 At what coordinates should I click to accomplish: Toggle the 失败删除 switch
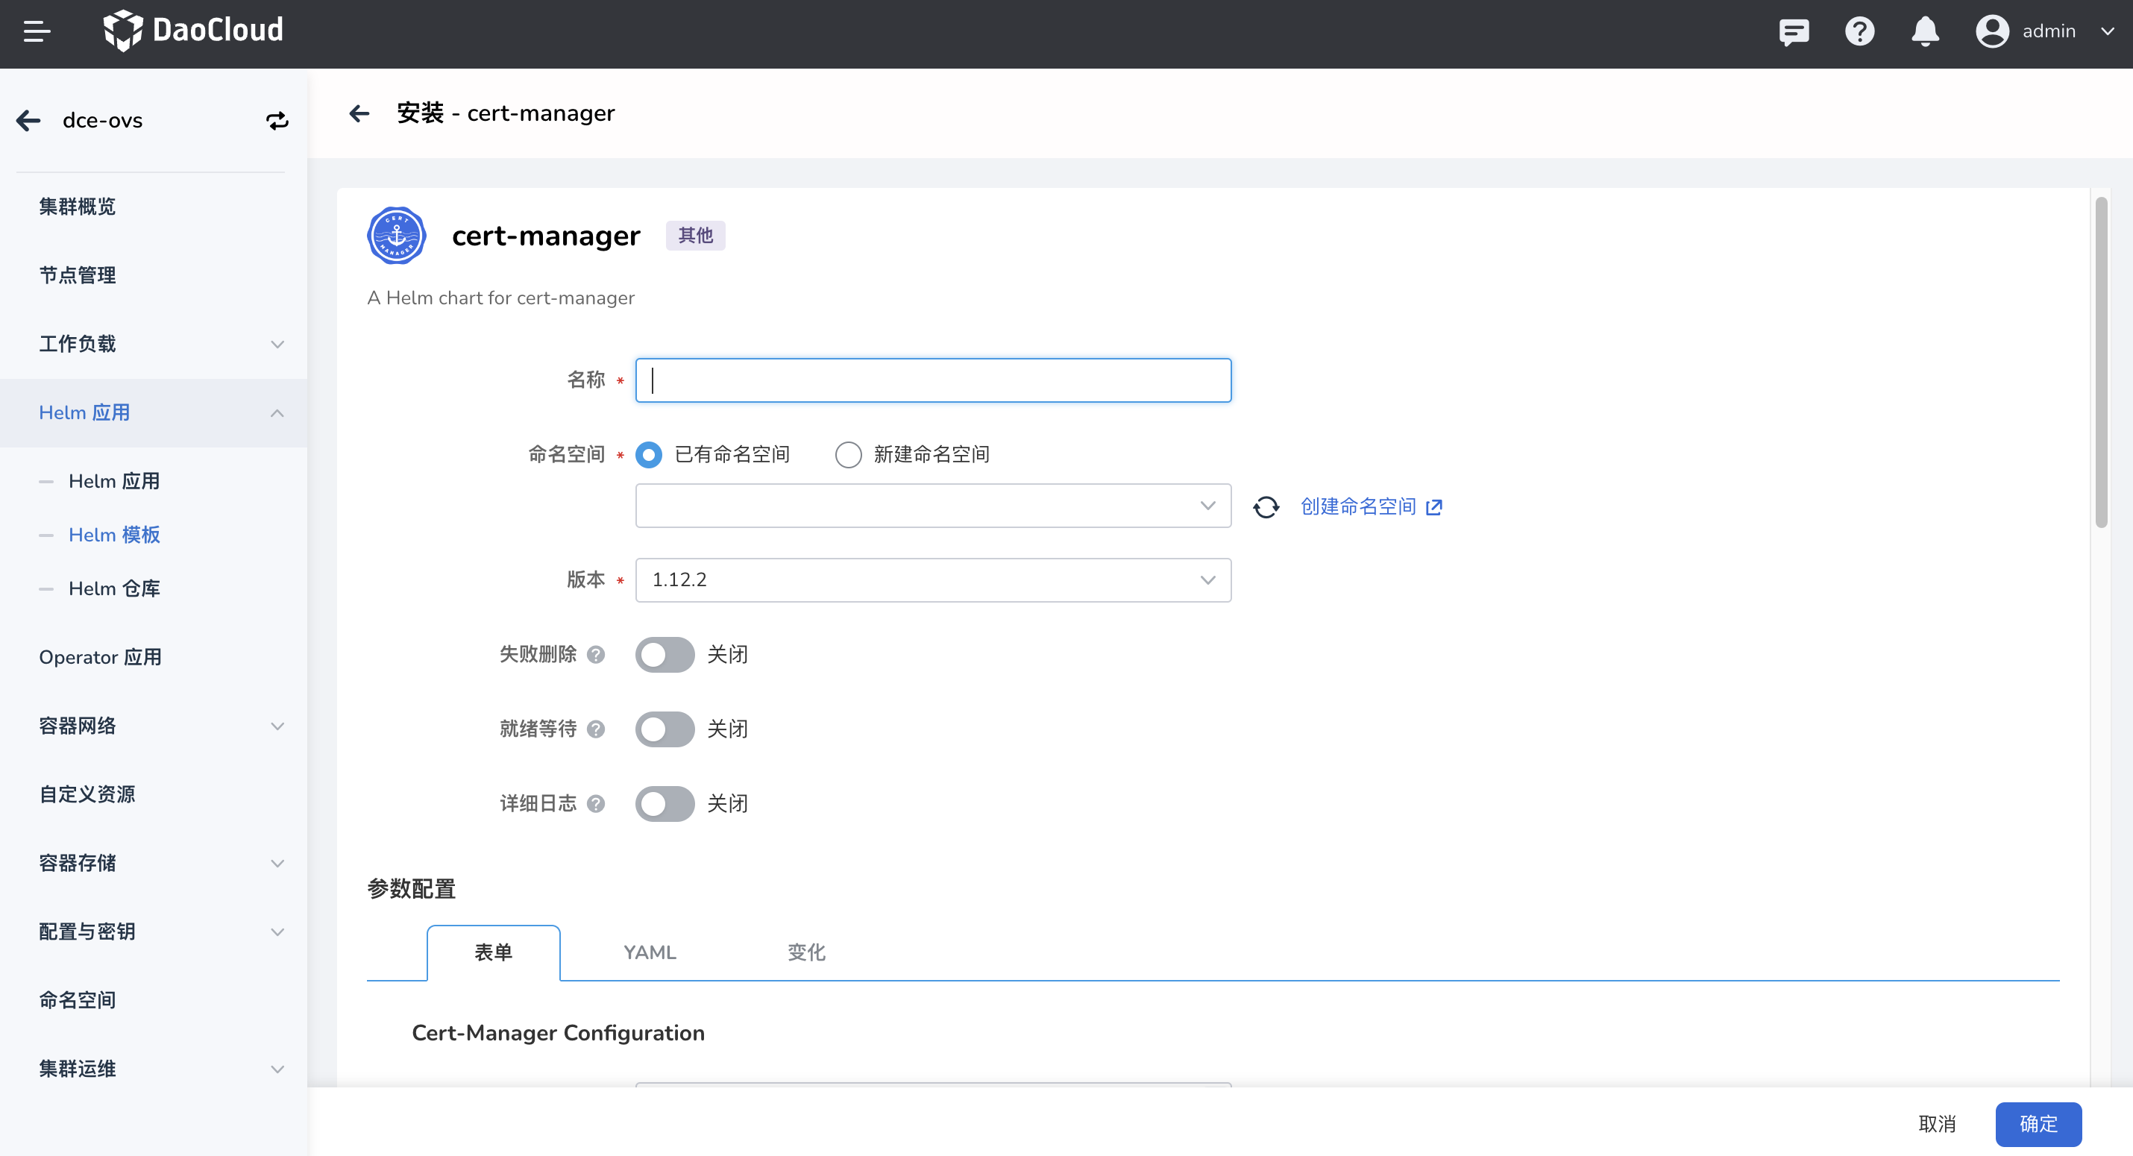pyautogui.click(x=664, y=655)
